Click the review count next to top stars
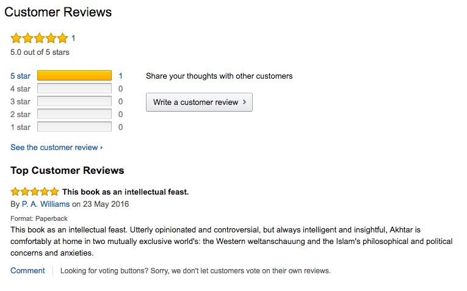Image resolution: width=467 pixels, height=291 pixels. [73, 38]
